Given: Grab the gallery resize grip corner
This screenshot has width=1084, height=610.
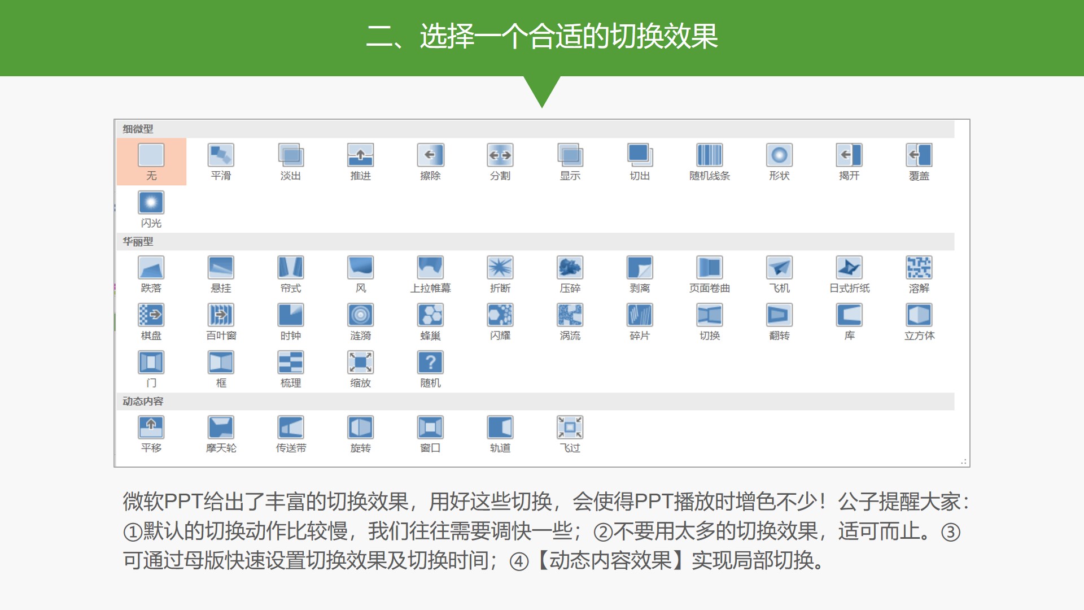Looking at the screenshot, I should (964, 461).
